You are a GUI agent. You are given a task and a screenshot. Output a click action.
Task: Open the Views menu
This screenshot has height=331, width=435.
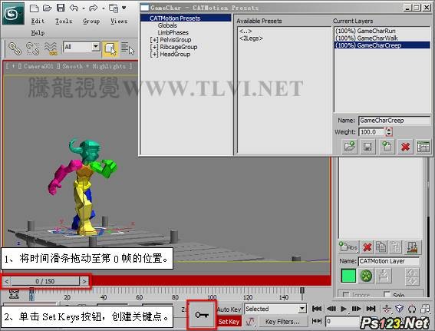point(119,21)
